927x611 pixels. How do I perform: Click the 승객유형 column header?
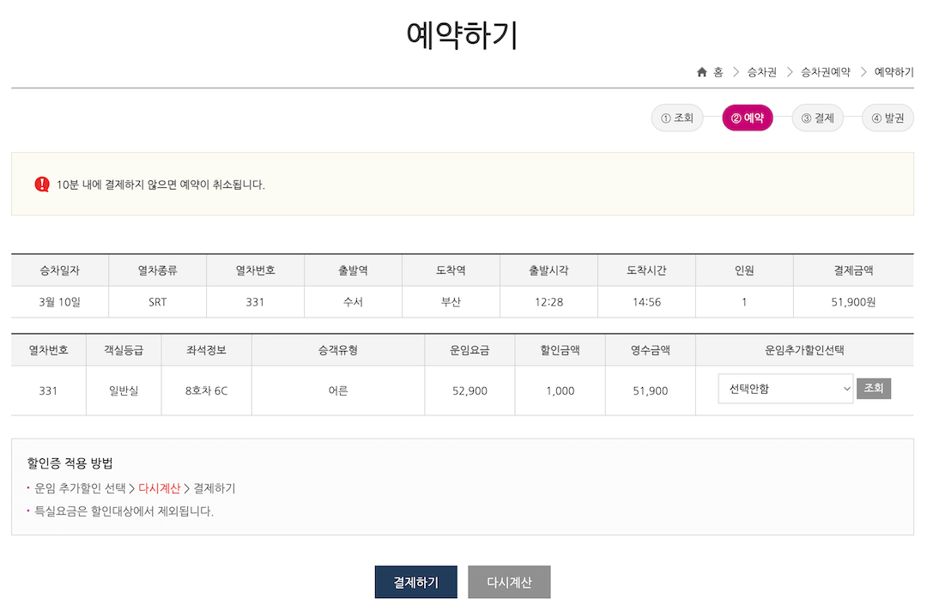point(338,350)
